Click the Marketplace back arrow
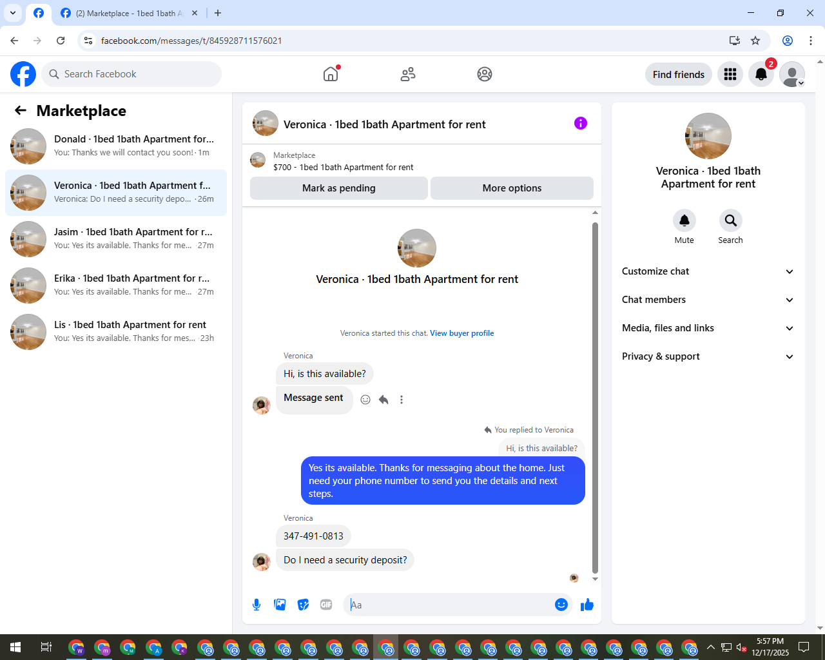The width and height of the screenshot is (825, 660). pyautogui.click(x=21, y=111)
